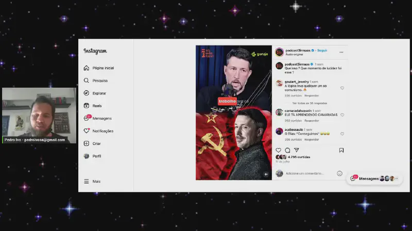
Task: Click the home house icon
Action: click(x=87, y=68)
